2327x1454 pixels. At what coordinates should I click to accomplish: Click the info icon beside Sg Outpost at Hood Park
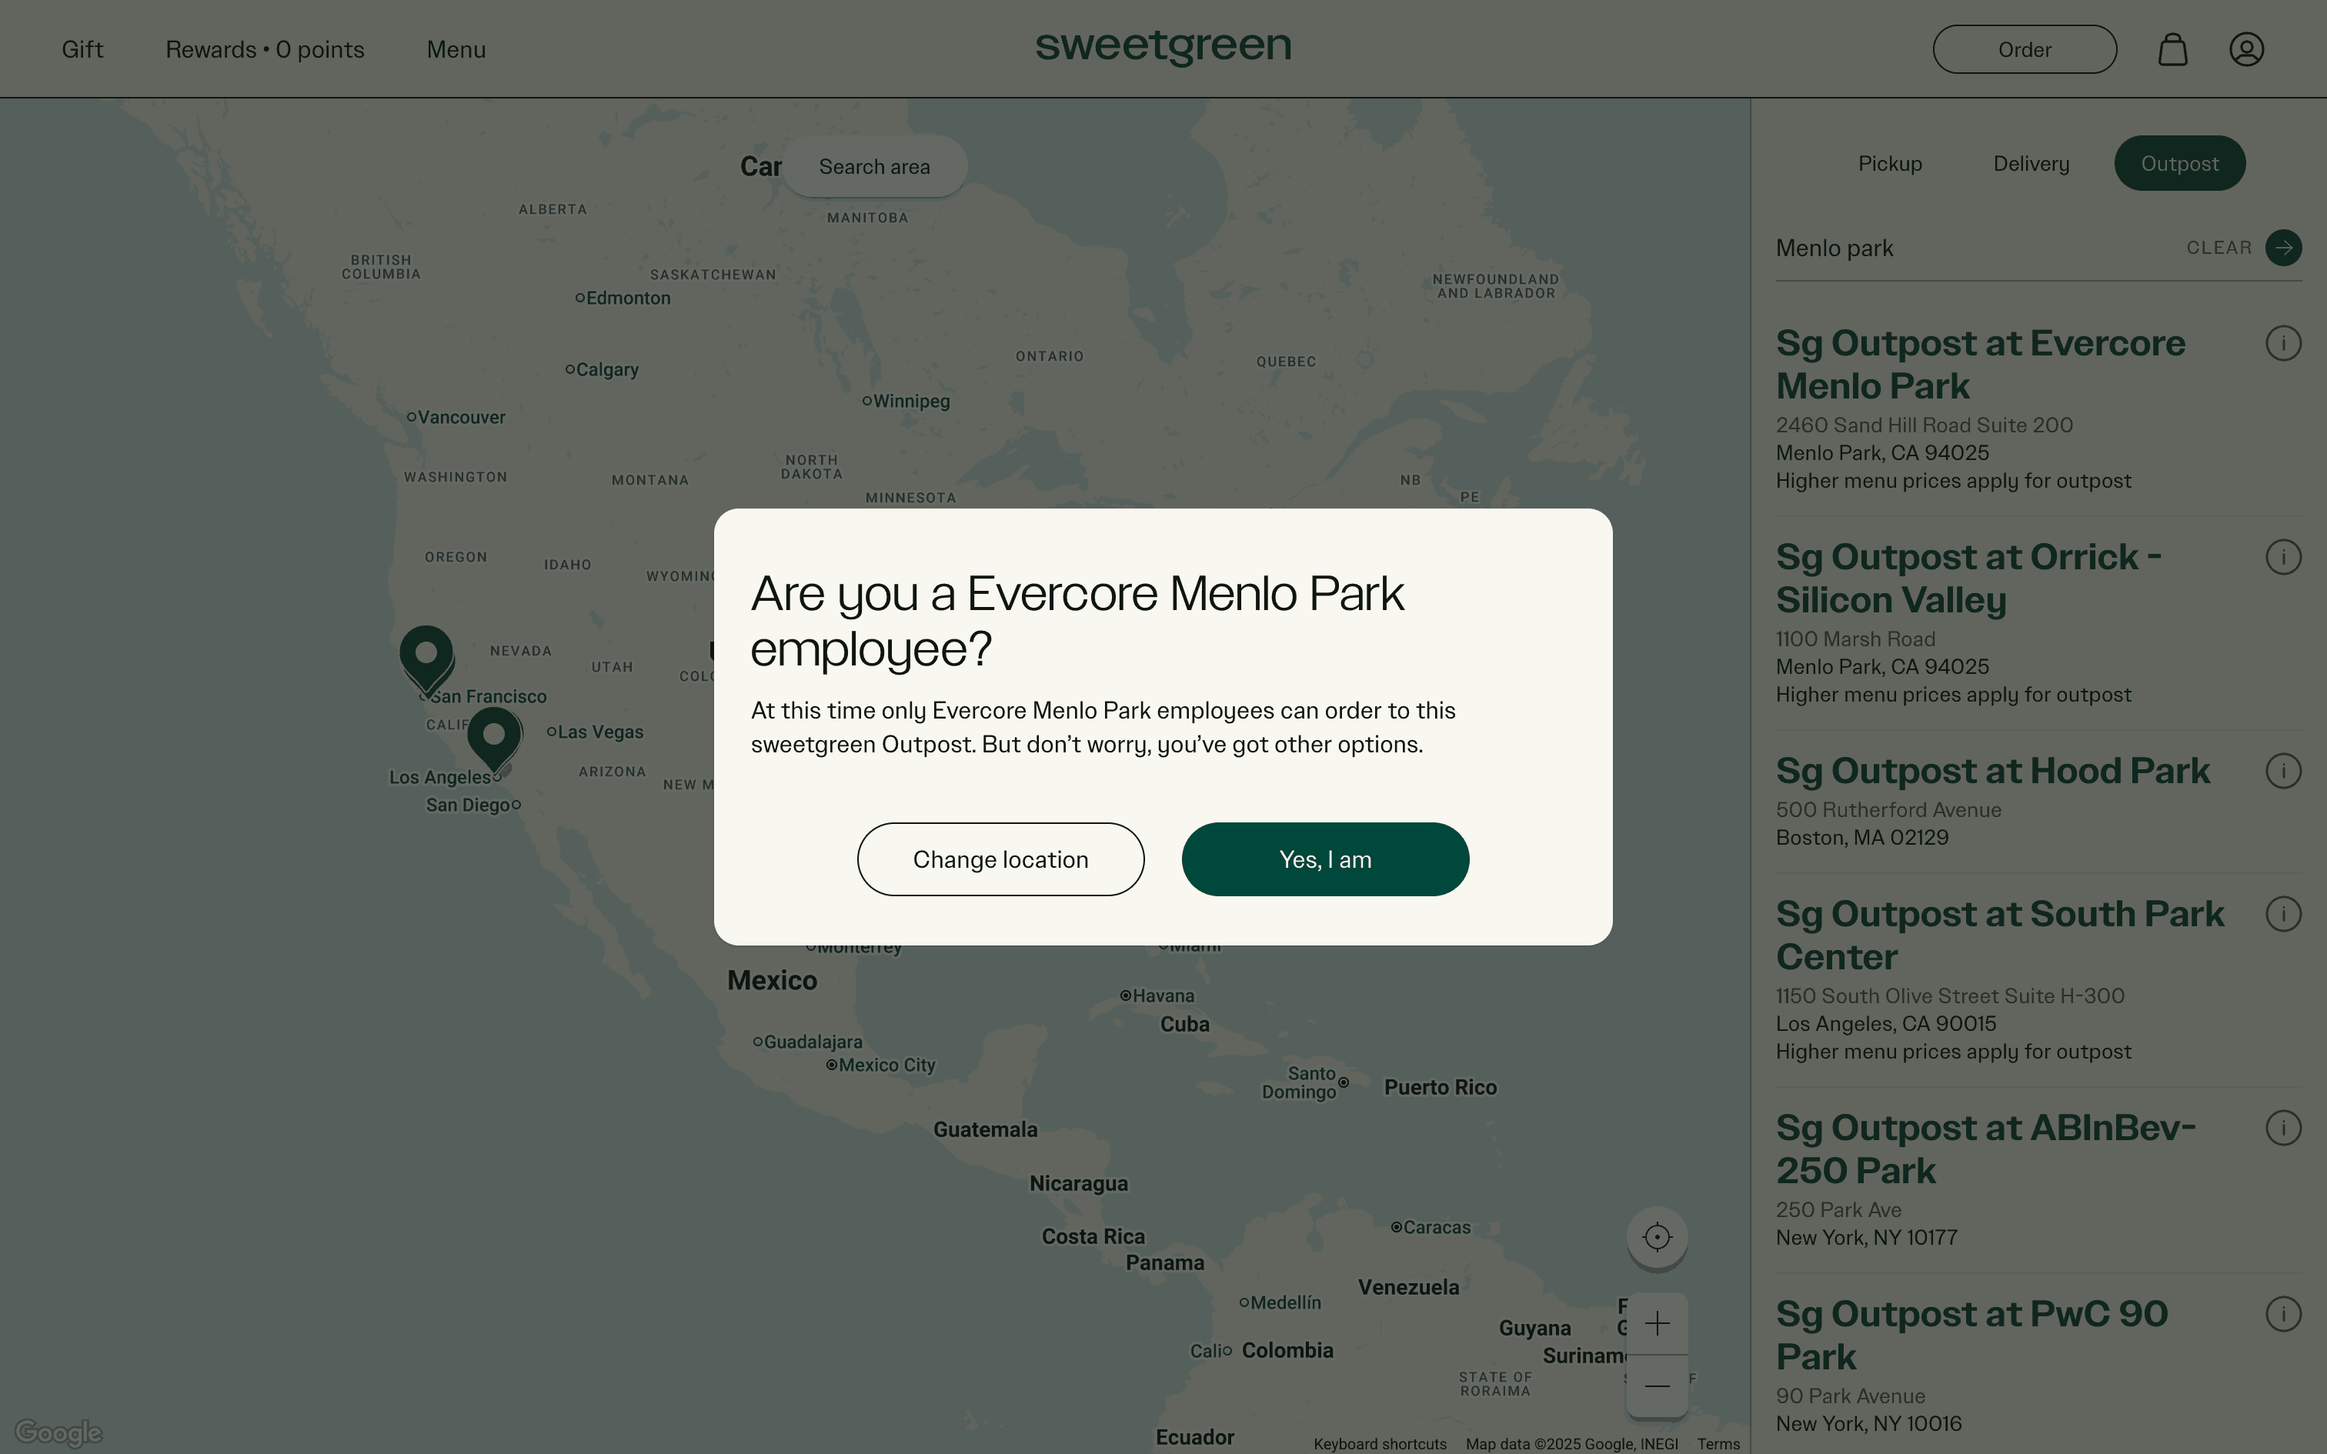coord(2284,769)
